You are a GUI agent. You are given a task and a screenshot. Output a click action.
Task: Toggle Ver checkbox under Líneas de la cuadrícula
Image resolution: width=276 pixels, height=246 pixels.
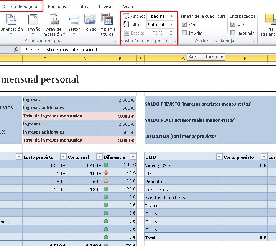pos(184,25)
